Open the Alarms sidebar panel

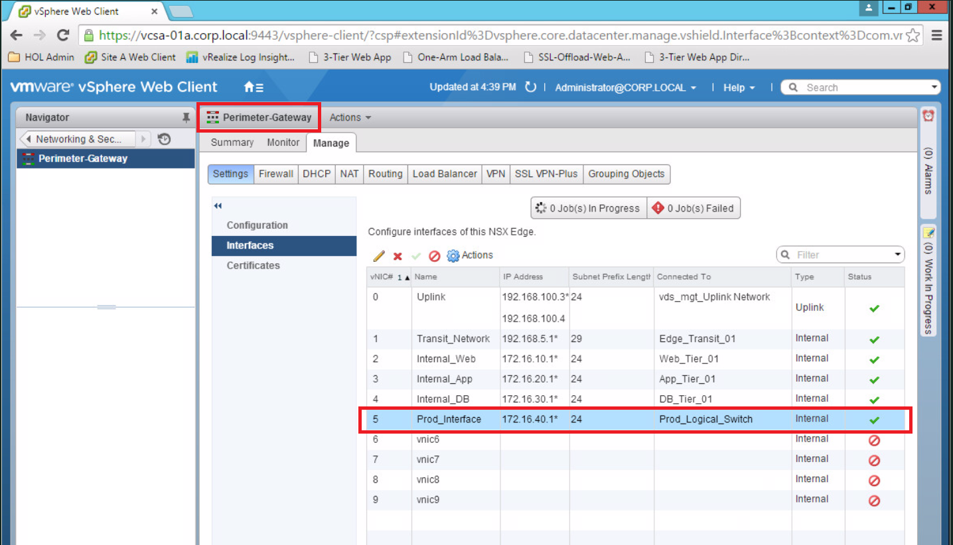[928, 162]
